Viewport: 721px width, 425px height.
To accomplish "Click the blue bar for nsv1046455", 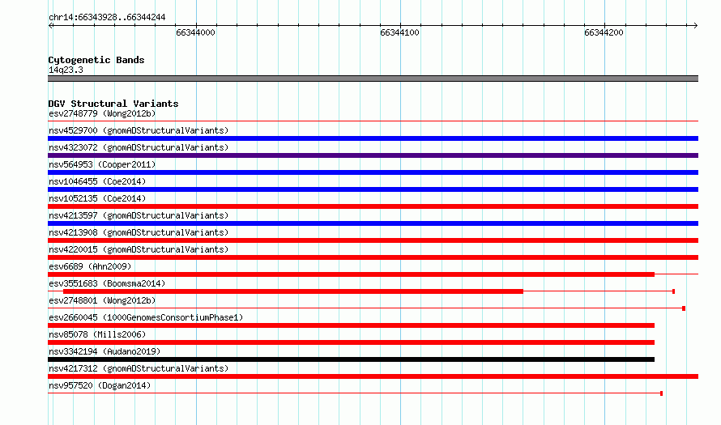I will [373, 189].
